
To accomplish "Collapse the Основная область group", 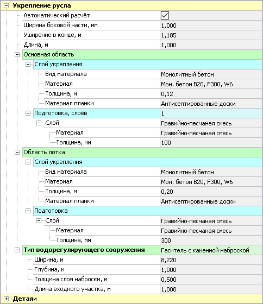I will click(x=17, y=55).
